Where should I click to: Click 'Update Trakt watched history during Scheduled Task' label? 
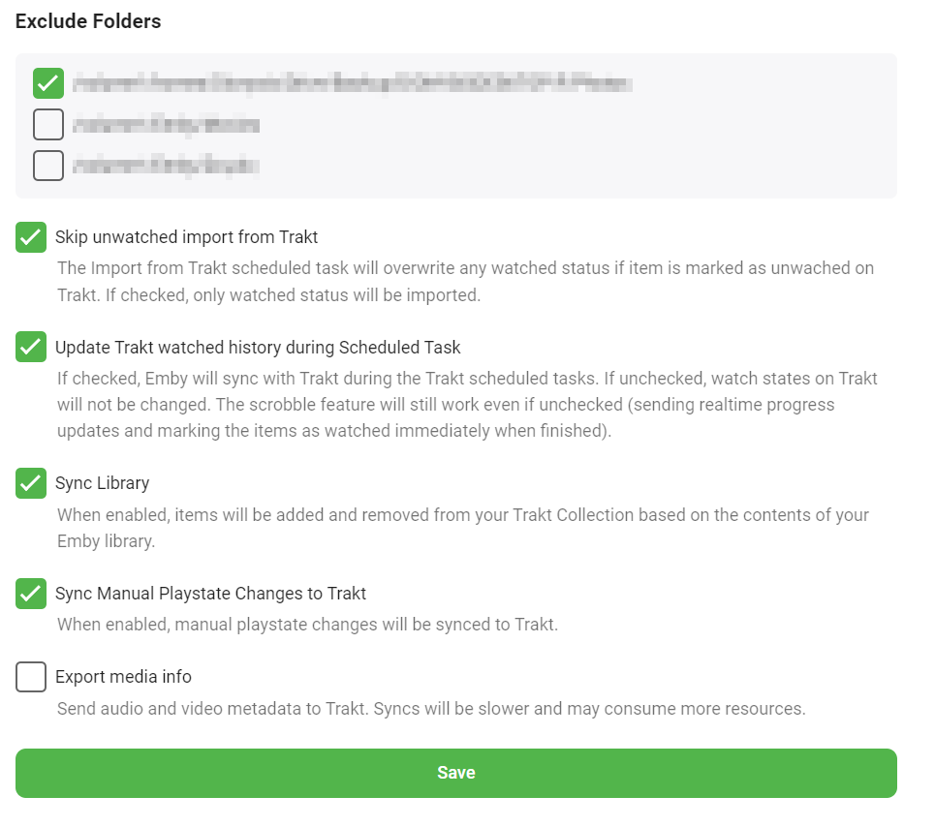[x=258, y=347]
